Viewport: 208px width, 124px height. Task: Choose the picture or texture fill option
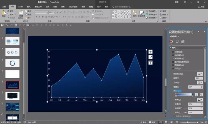(180, 62)
